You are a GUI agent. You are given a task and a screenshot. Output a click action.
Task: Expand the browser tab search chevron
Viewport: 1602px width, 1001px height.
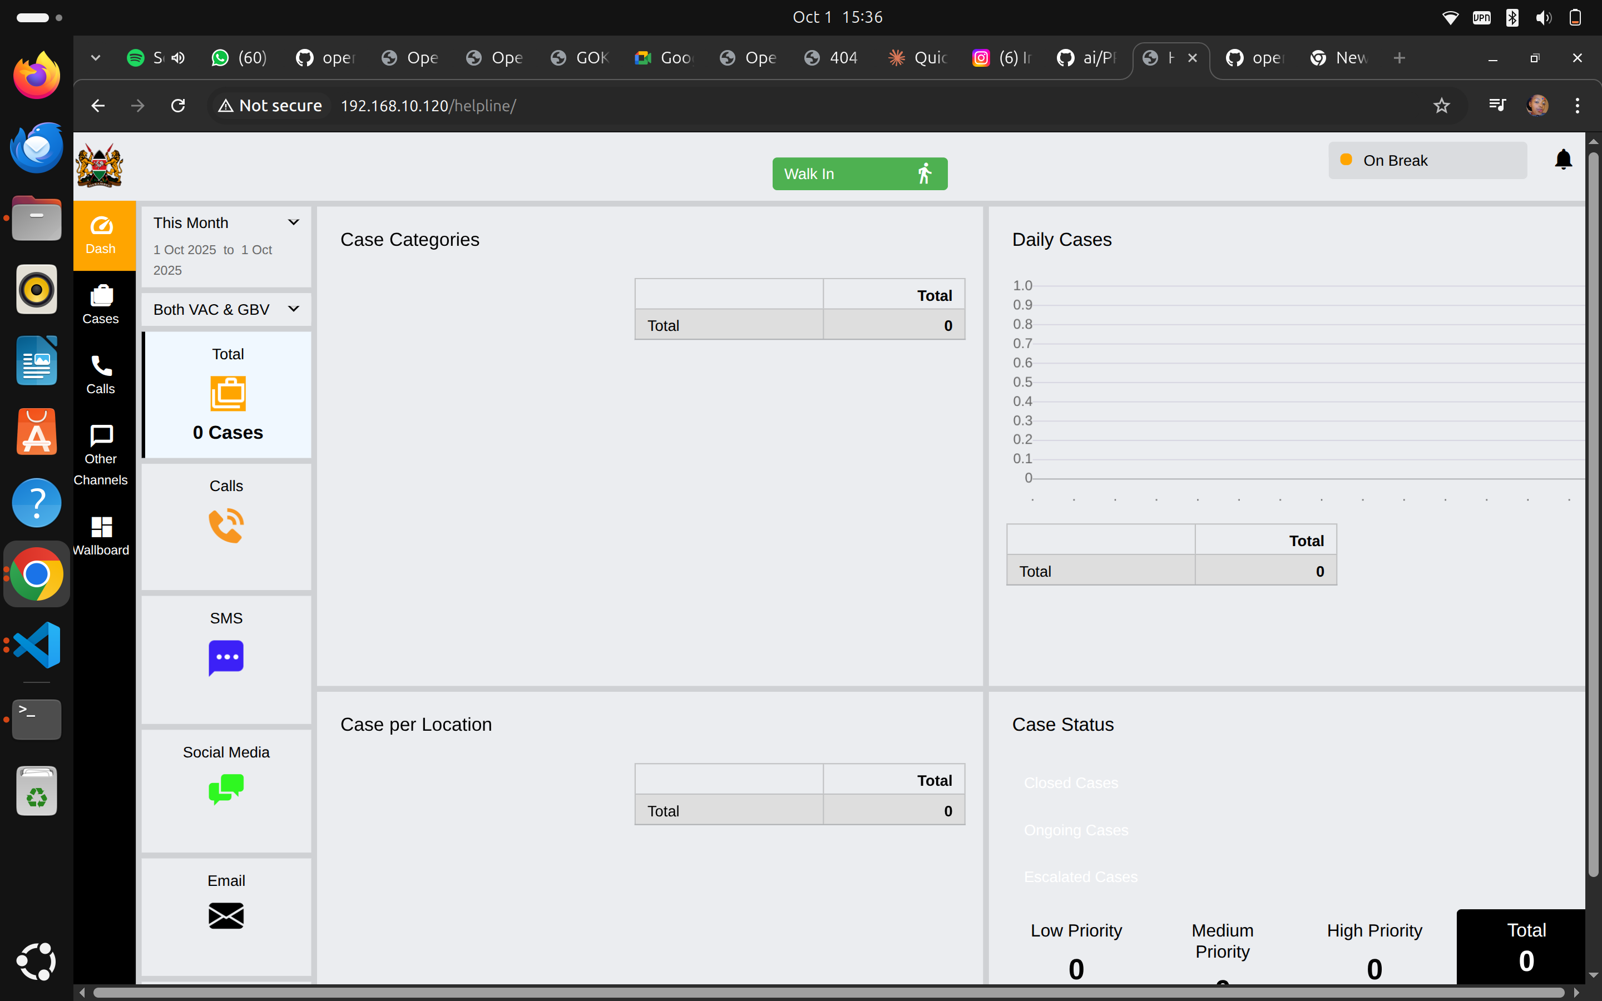click(95, 58)
